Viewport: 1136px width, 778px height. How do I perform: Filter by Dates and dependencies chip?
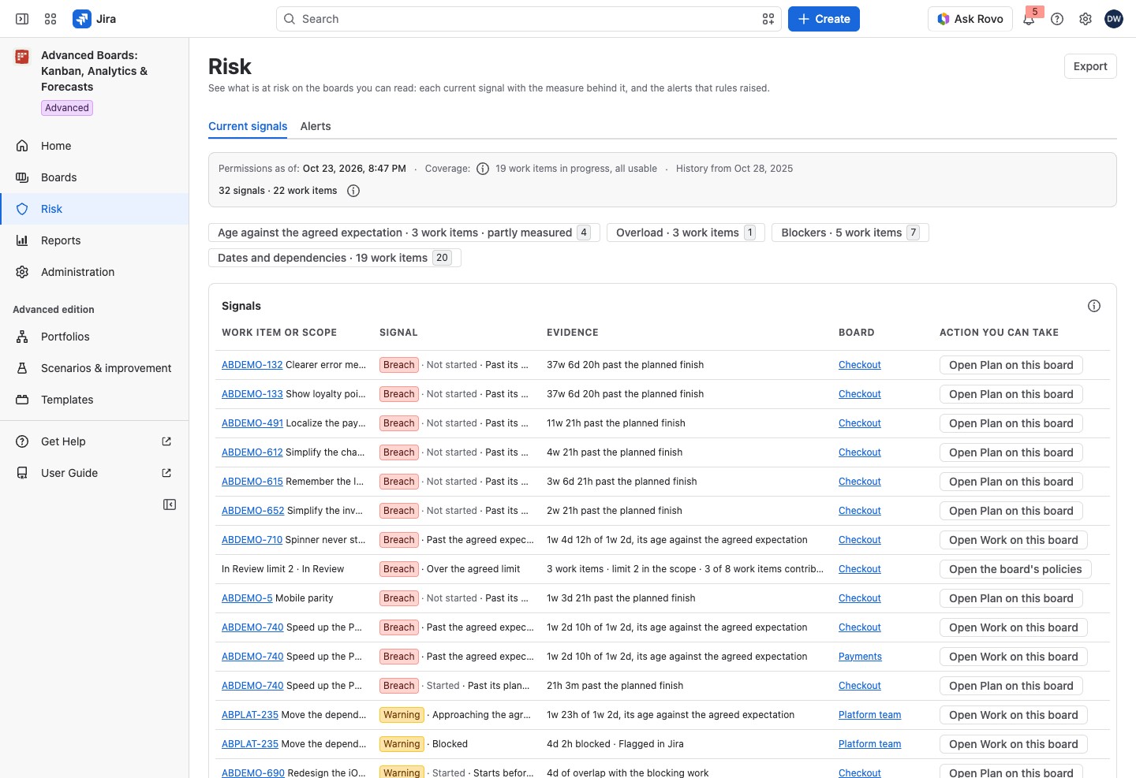tap(334, 258)
